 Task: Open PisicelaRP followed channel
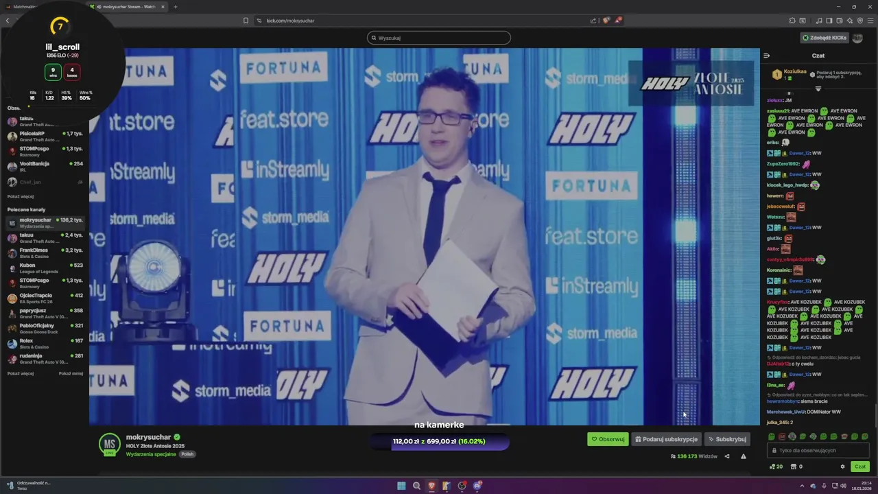pyautogui.click(x=45, y=137)
